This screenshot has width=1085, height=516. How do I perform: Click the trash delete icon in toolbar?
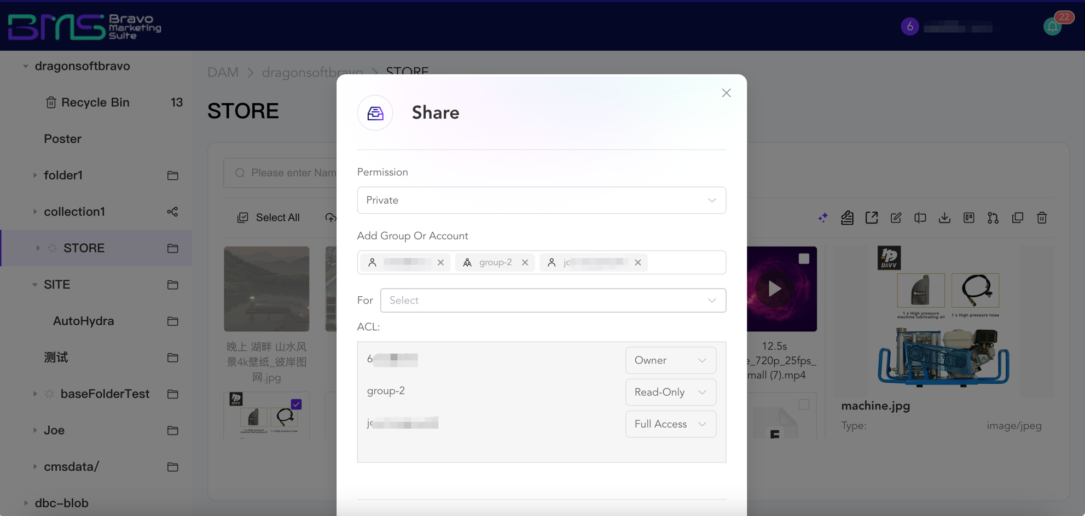1042,218
